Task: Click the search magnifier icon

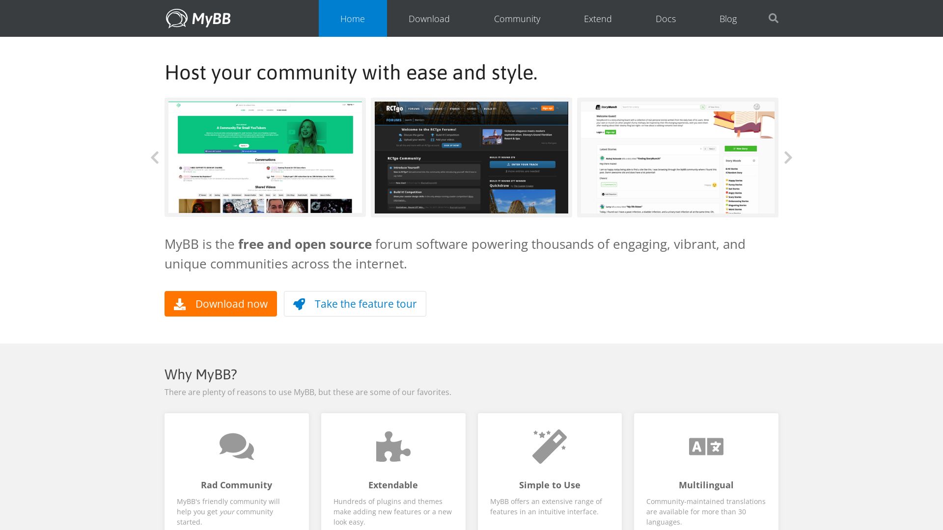Action: pos(774,18)
